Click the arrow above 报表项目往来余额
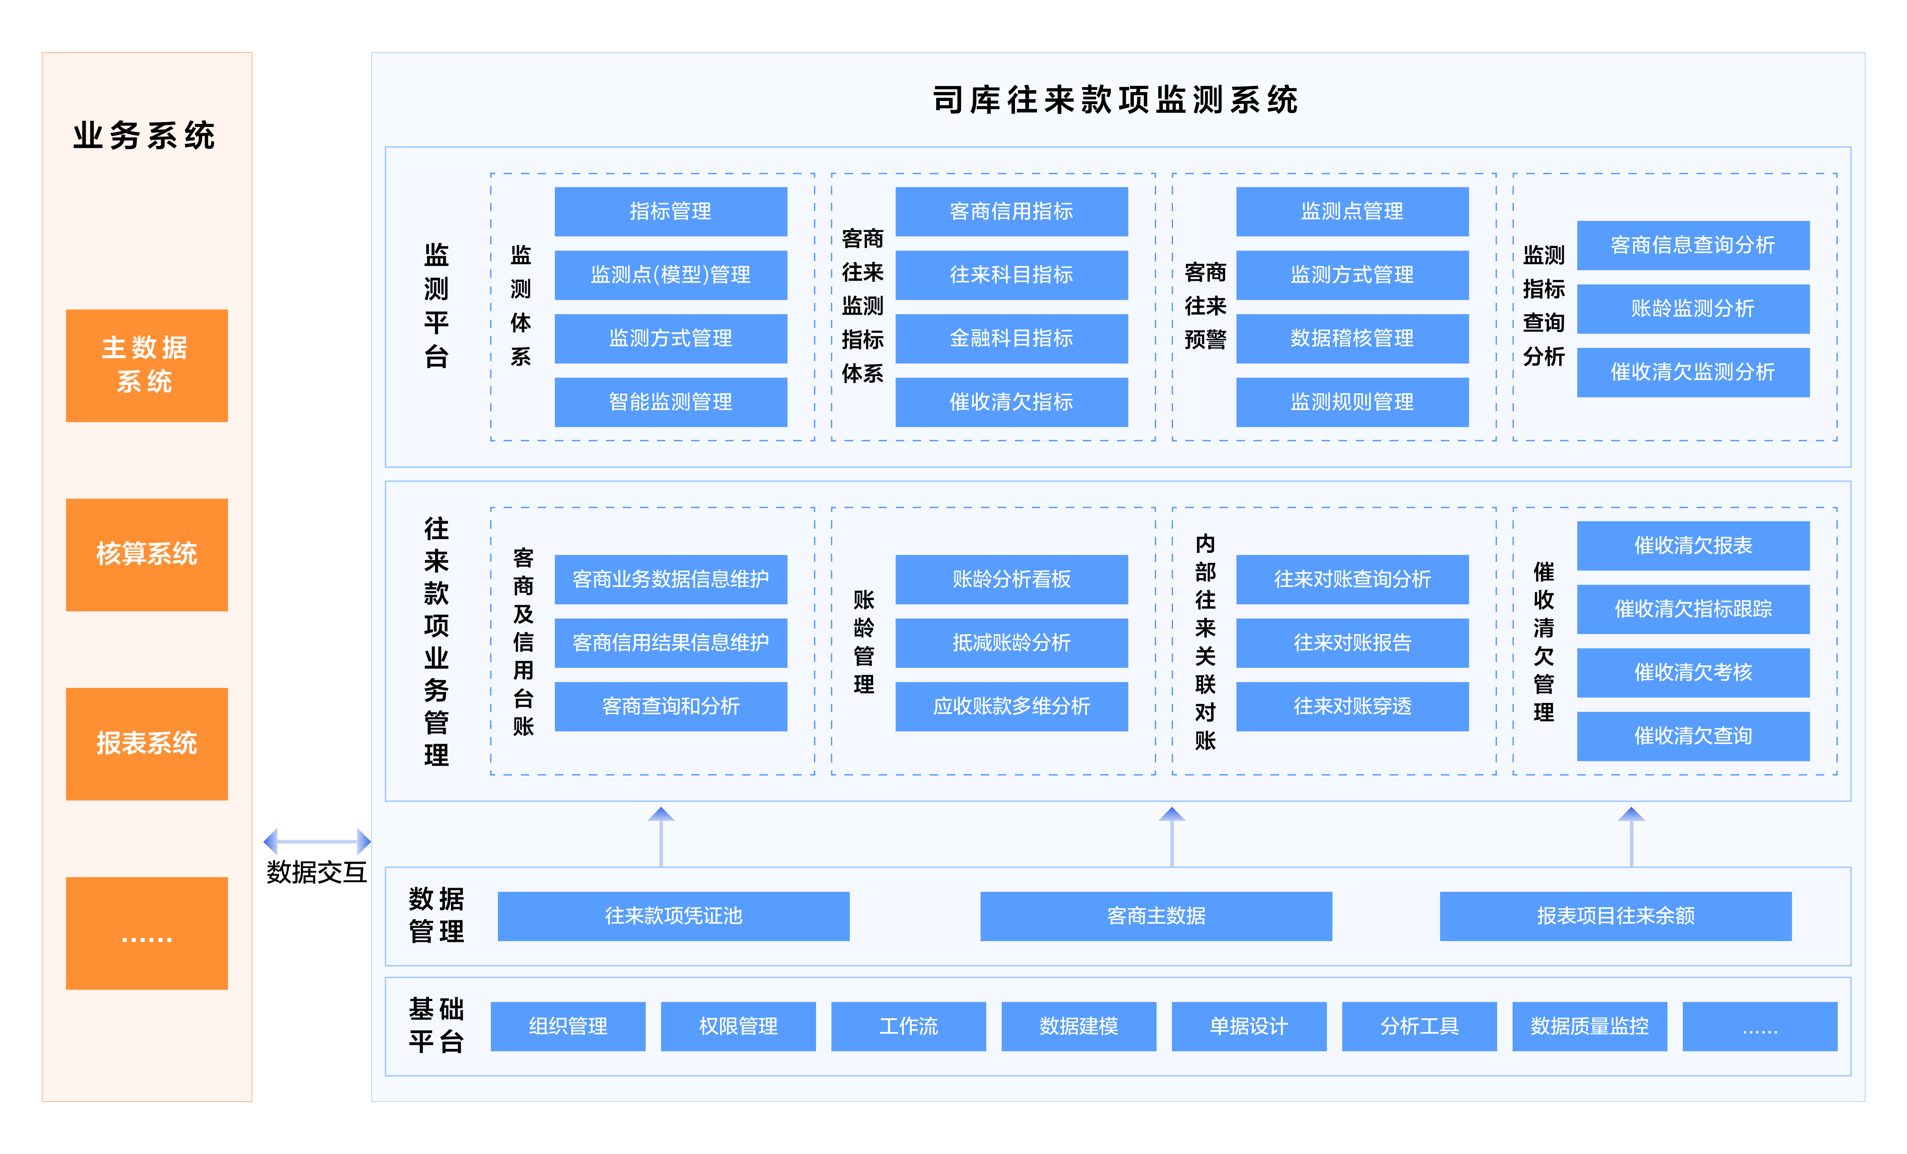The width and height of the screenshot is (1907, 1154). tap(1631, 837)
